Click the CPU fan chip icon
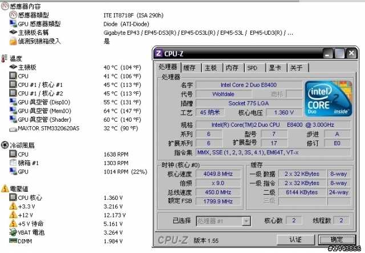 pos(13,154)
